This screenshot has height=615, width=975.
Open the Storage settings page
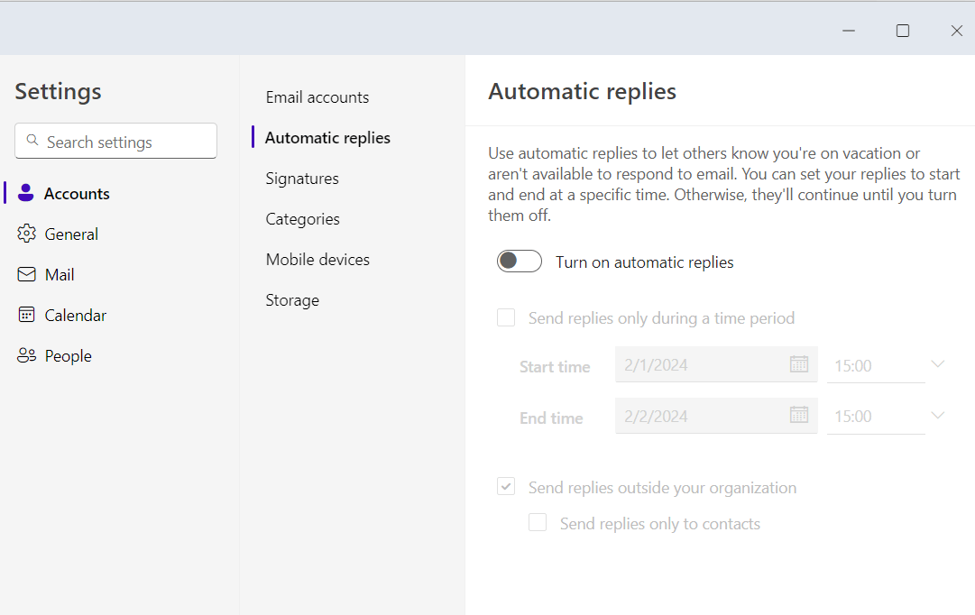click(x=292, y=300)
